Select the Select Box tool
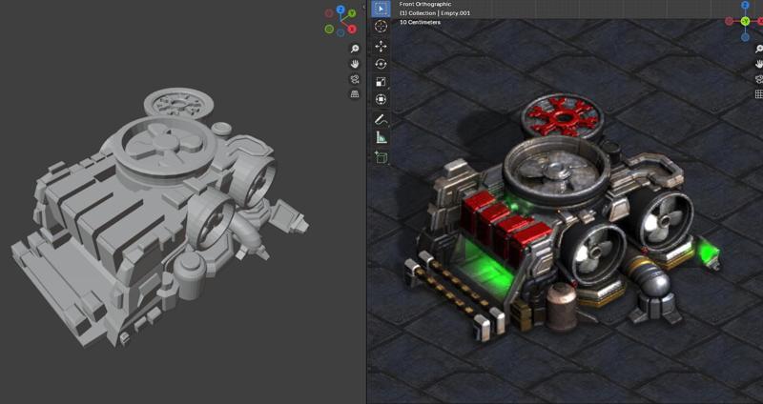The image size is (763, 404). tap(381, 9)
